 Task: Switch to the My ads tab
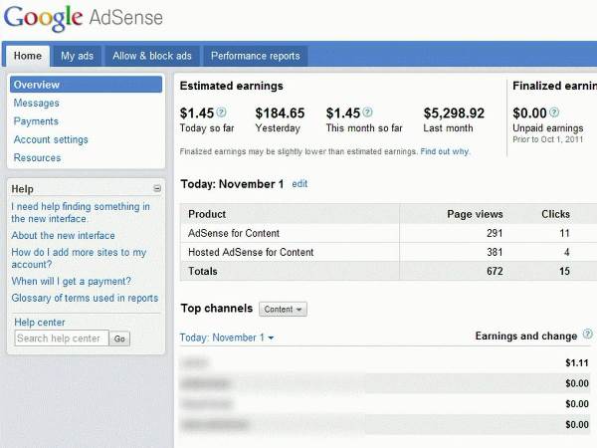click(x=77, y=56)
